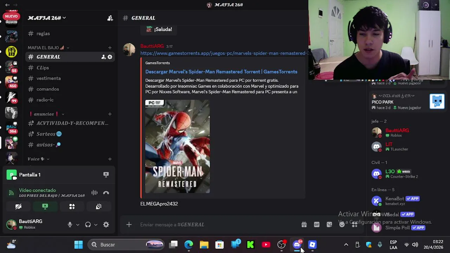Open the gift icon in message box
Screen dimensions: 450x253
tap(304, 225)
